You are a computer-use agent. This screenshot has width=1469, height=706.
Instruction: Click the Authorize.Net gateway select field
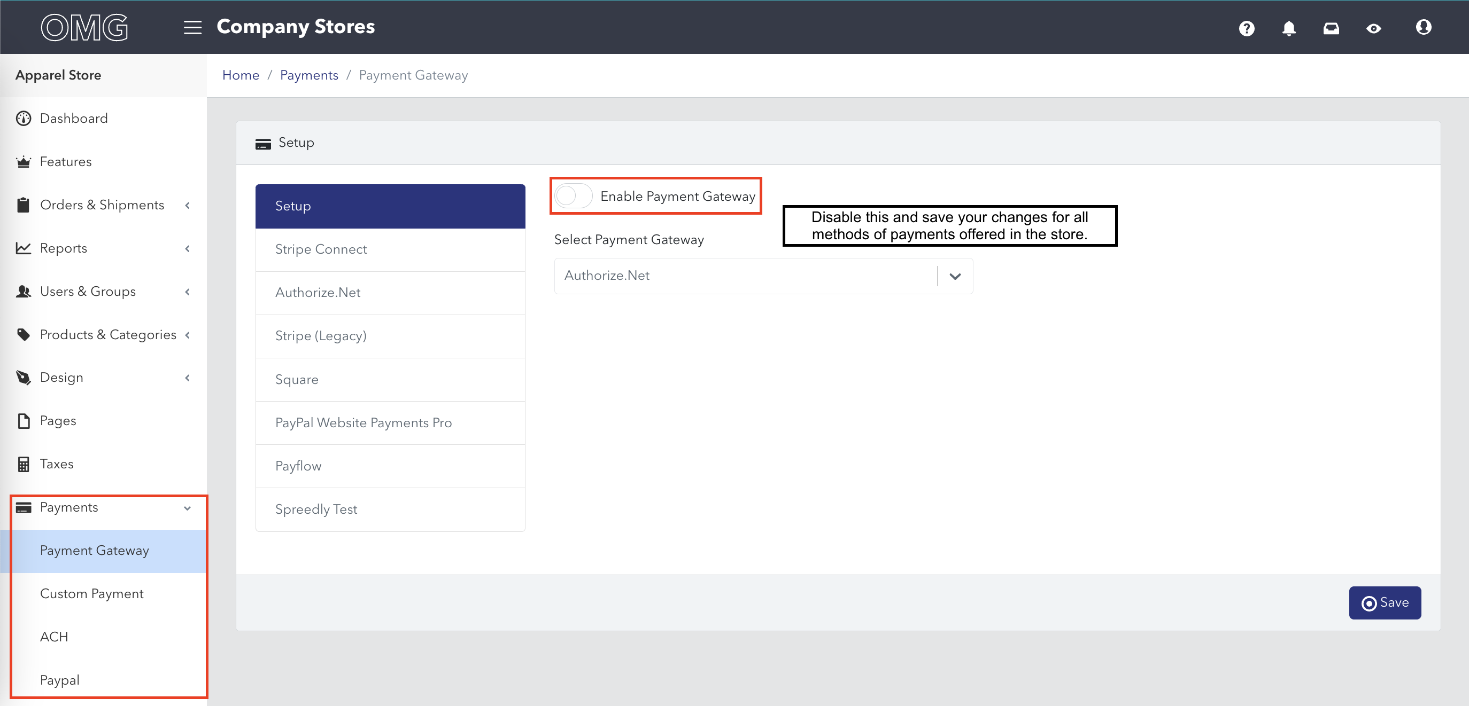click(763, 276)
